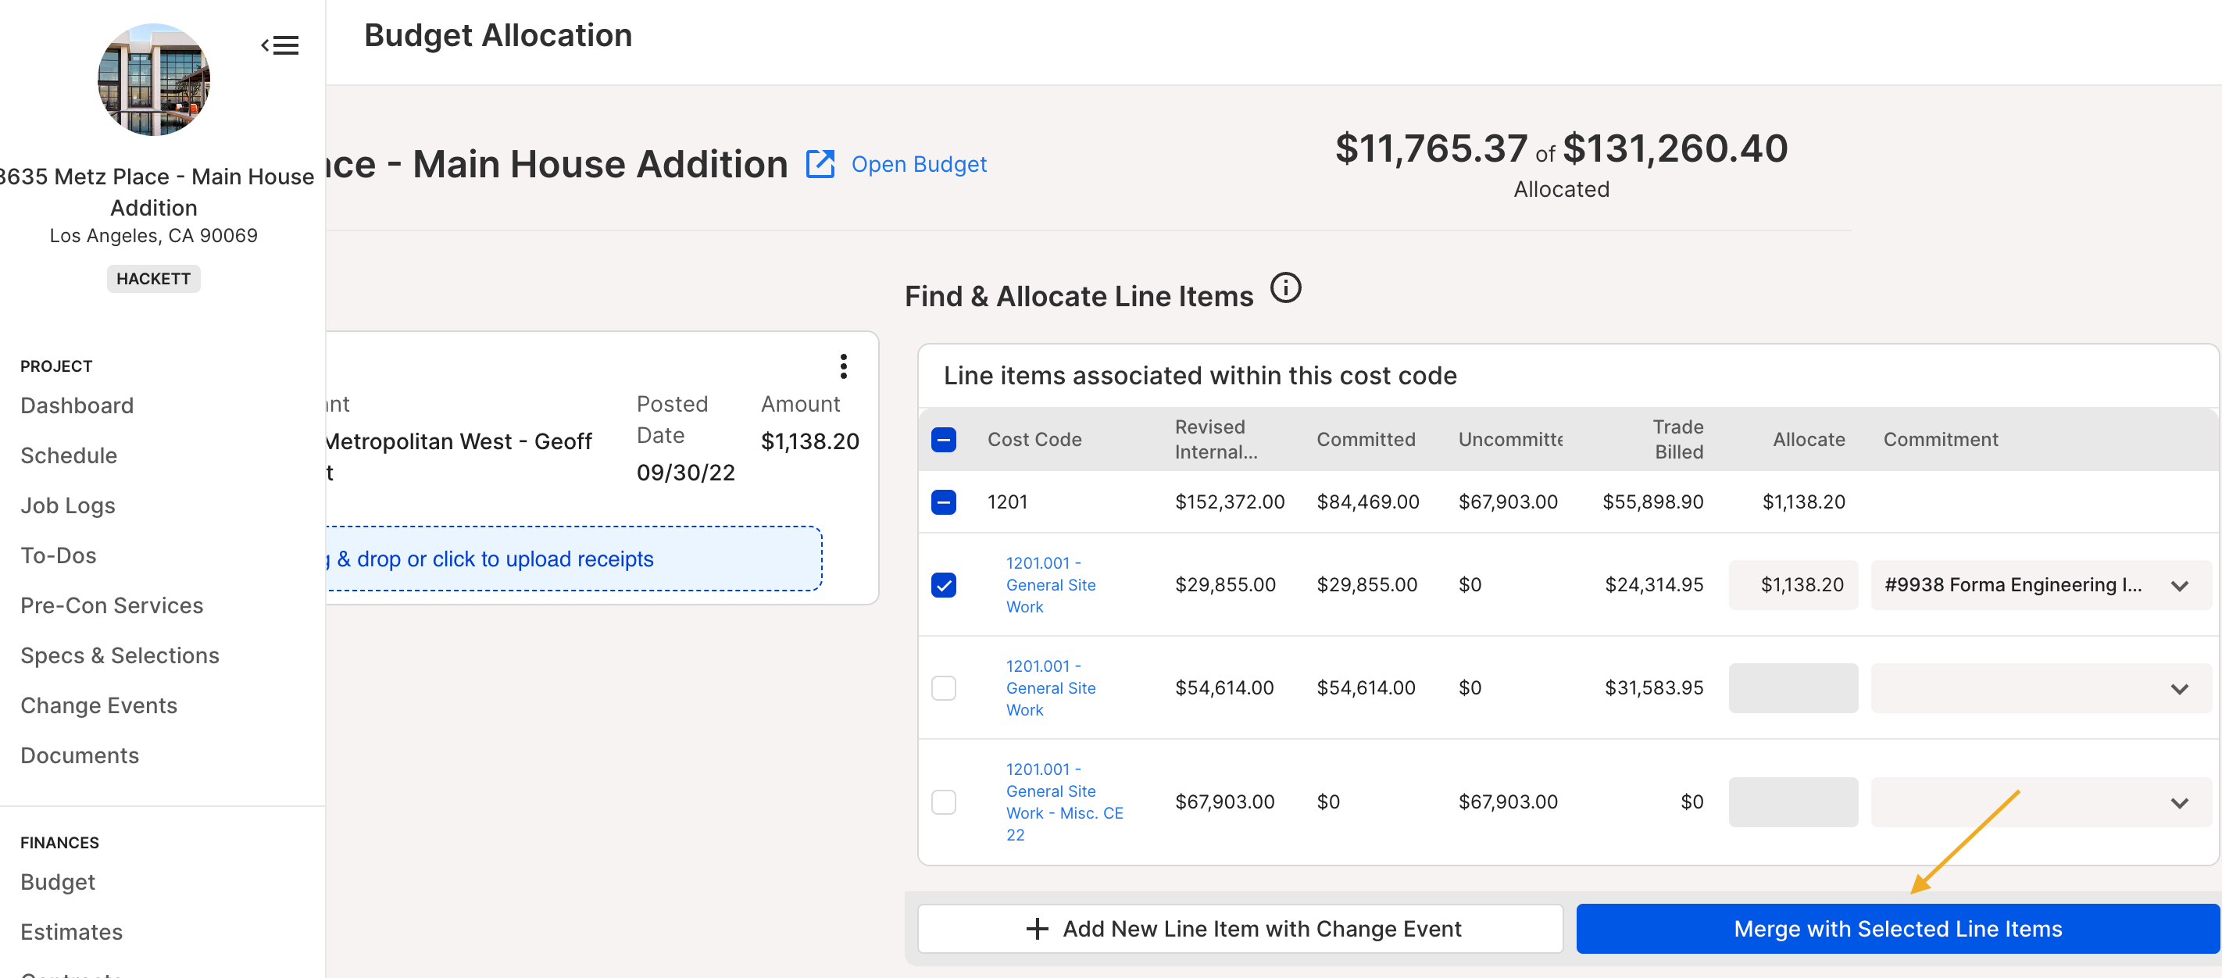Open the three-dot menu on the receipt card
The image size is (2222, 978).
click(843, 366)
